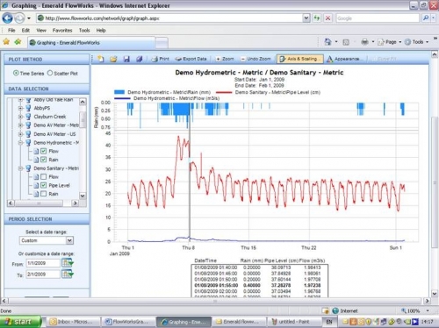Open the Help menu
The image size is (439, 328).
pos(101,31)
